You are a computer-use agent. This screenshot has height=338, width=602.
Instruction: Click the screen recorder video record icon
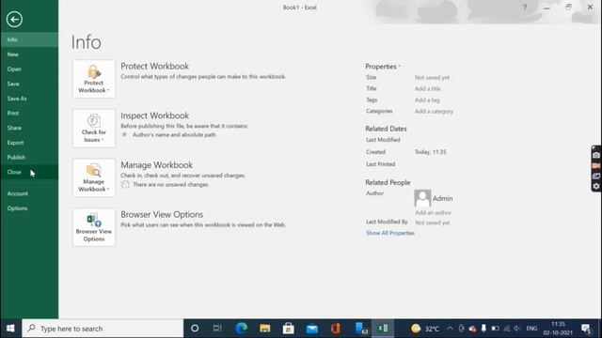pyautogui.click(x=596, y=165)
